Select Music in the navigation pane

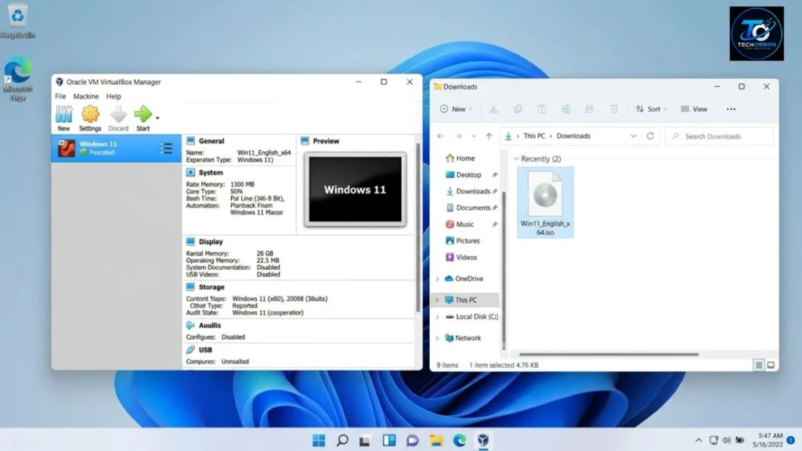pyautogui.click(x=459, y=224)
